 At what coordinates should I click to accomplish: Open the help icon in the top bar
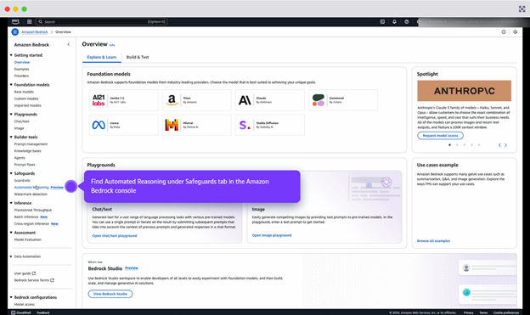[x=406, y=21]
